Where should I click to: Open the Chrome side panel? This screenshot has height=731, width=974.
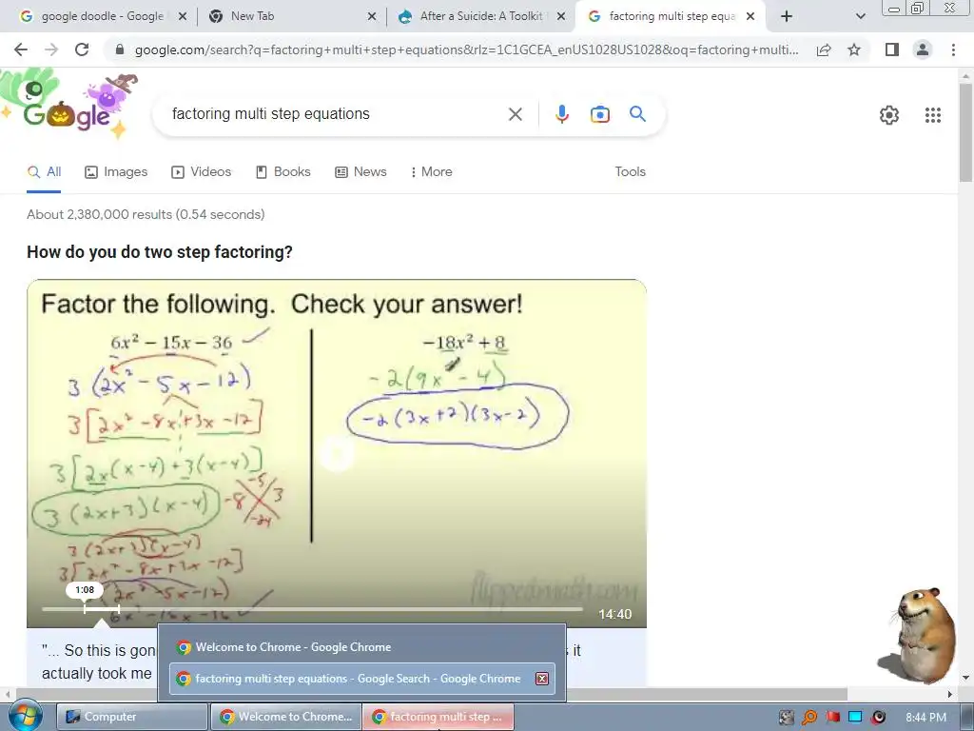[x=892, y=49]
